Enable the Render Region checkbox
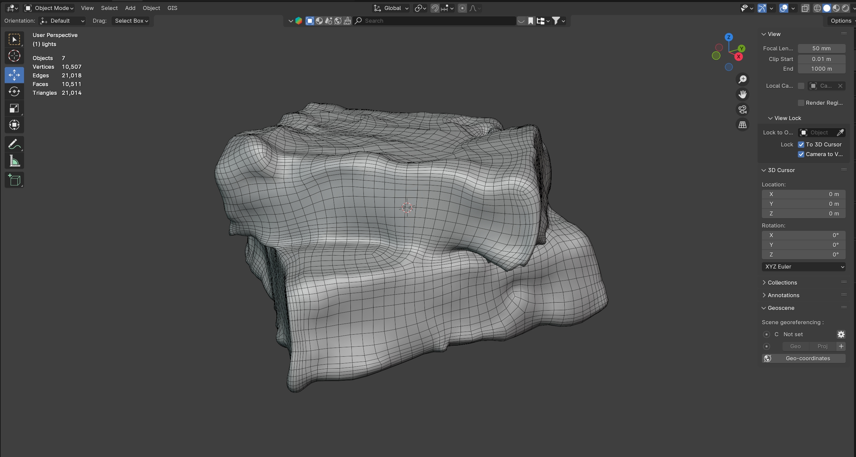856x457 pixels. click(x=801, y=103)
